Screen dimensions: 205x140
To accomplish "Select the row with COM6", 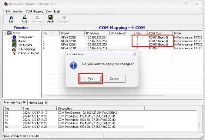I will tap(122, 48).
